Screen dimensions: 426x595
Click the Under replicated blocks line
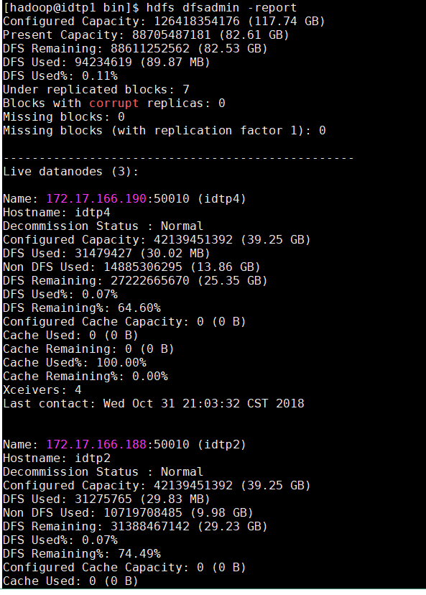click(96, 90)
